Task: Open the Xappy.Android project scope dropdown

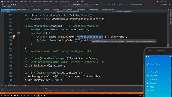Action: pos(29,12)
